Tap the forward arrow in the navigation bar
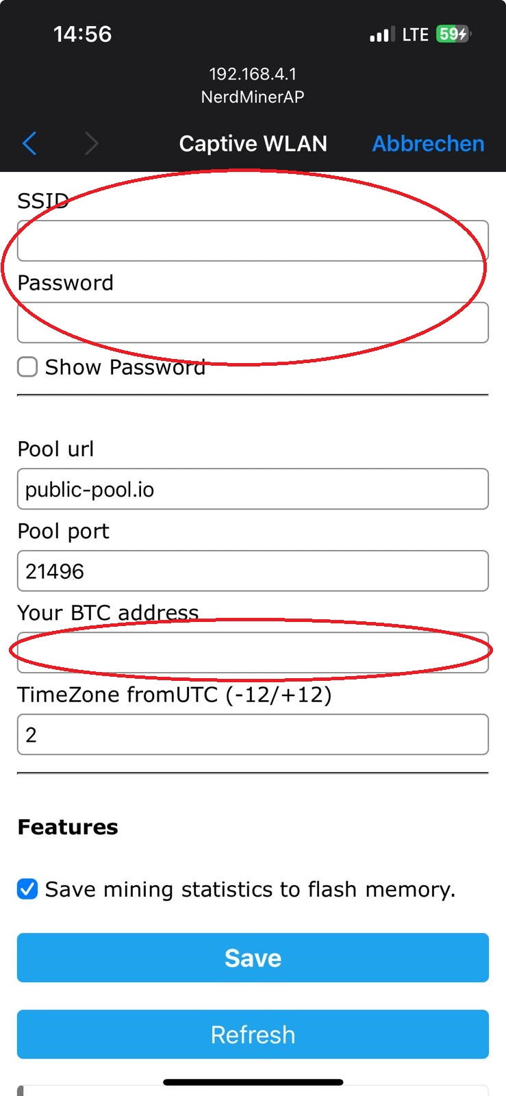This screenshot has width=506, height=1096. tap(92, 144)
